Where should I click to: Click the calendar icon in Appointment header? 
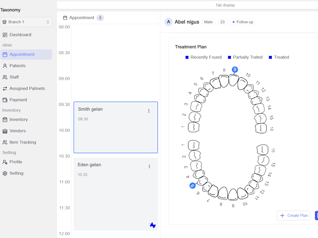point(65,18)
